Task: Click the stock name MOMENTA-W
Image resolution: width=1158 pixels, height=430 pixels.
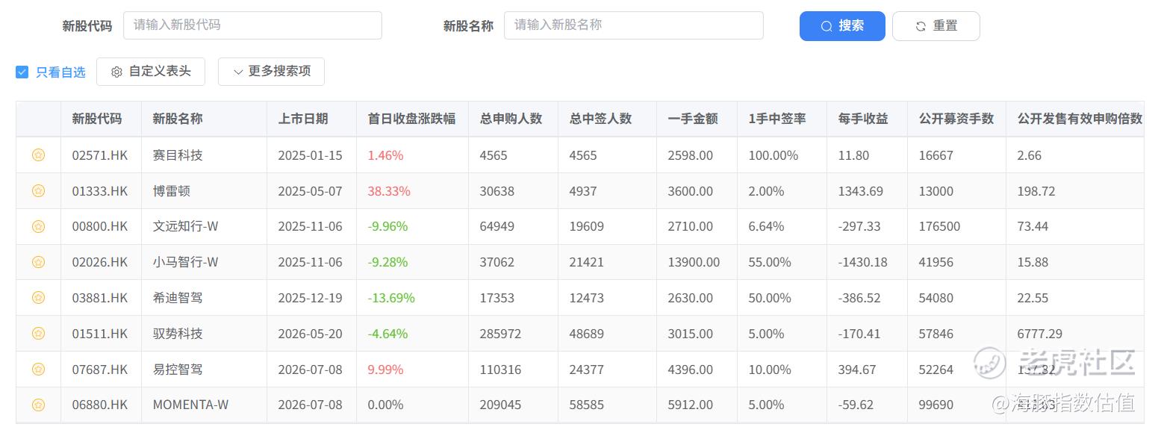Action: pyautogui.click(x=190, y=405)
